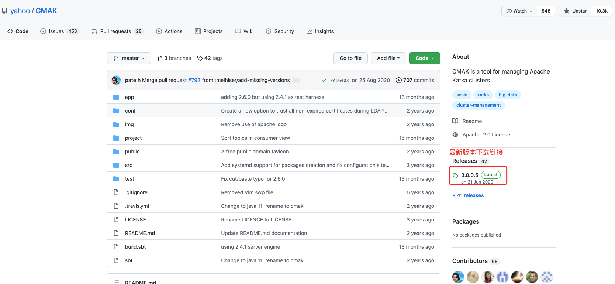Open the Pull requests tab
The image size is (615, 284).
[x=118, y=31]
